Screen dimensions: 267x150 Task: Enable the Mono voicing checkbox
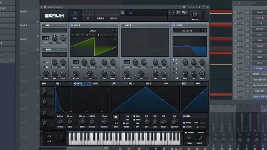[184, 122]
